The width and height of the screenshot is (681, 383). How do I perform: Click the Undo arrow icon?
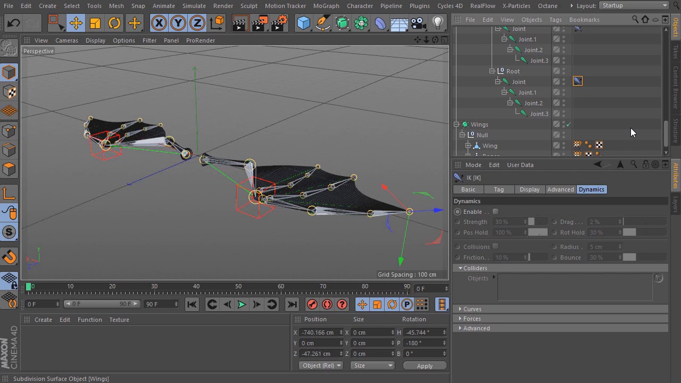click(14, 23)
